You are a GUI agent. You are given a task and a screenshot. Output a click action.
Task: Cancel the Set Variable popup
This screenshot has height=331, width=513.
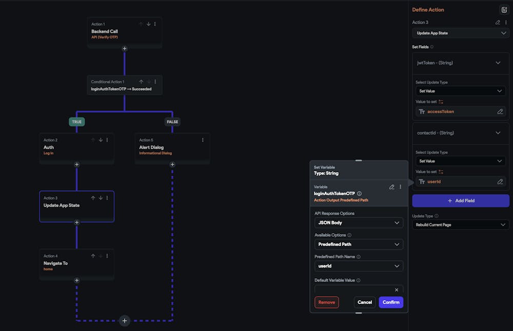364,302
